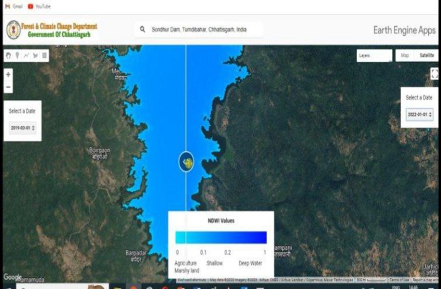Open the left date dropdown 2019-03-01
The height and width of the screenshot is (289, 441).
coord(23,128)
